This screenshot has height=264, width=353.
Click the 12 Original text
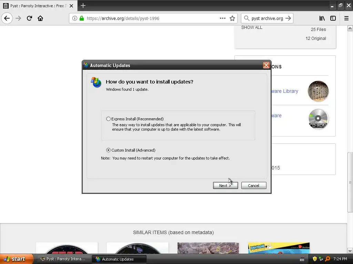pos(316,38)
